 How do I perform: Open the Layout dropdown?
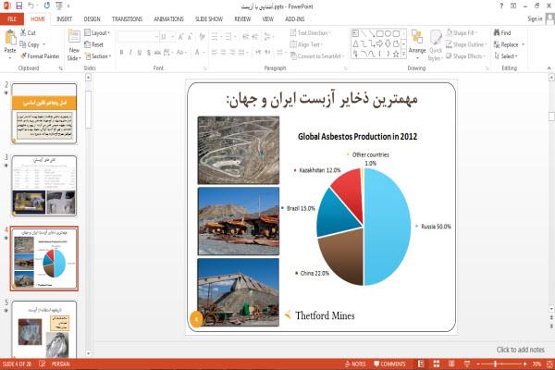coord(97,32)
